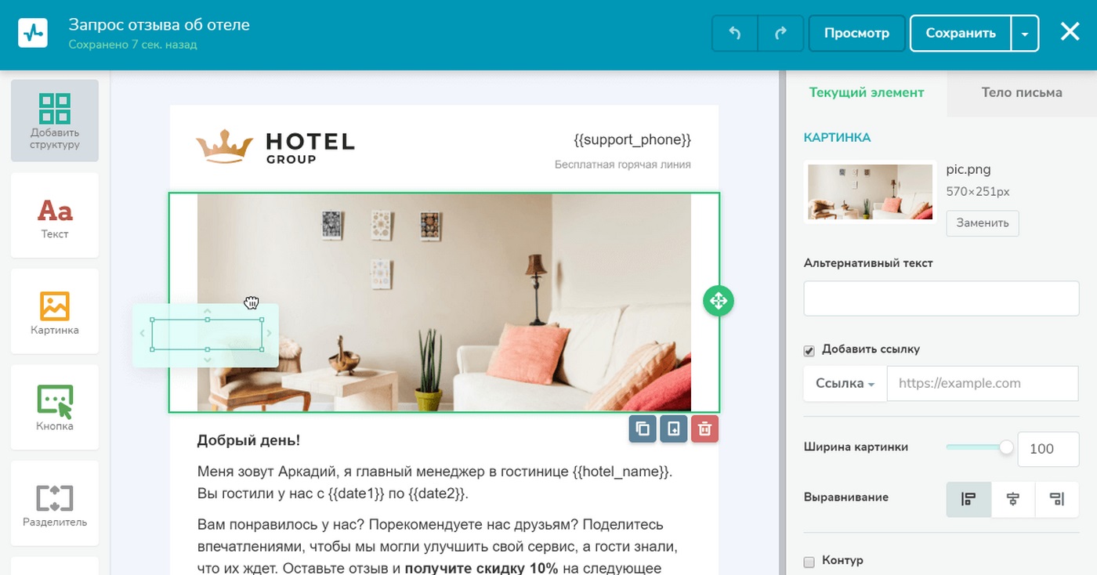Redo the last change

(780, 34)
